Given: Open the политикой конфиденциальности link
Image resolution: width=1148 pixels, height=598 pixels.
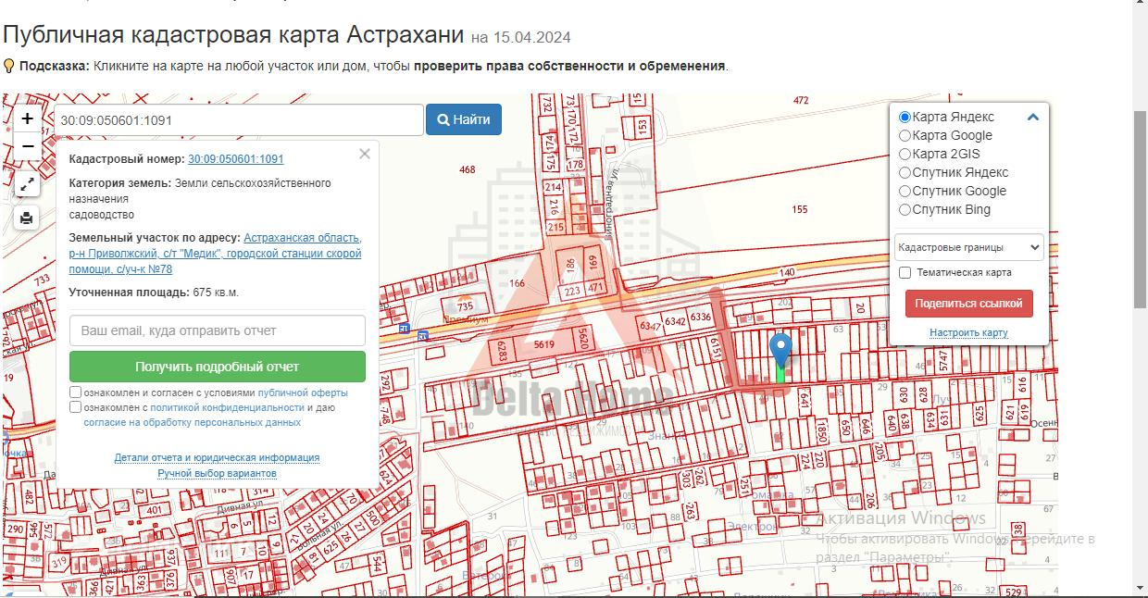Looking at the screenshot, I should (x=228, y=407).
